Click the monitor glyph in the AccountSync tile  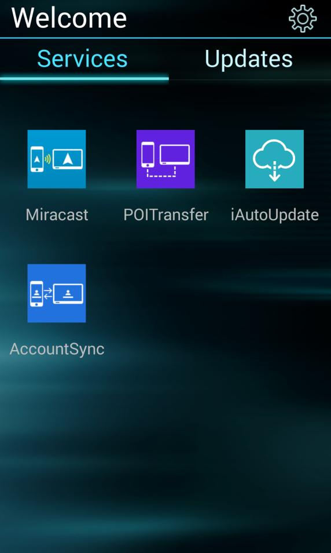[x=68, y=294]
